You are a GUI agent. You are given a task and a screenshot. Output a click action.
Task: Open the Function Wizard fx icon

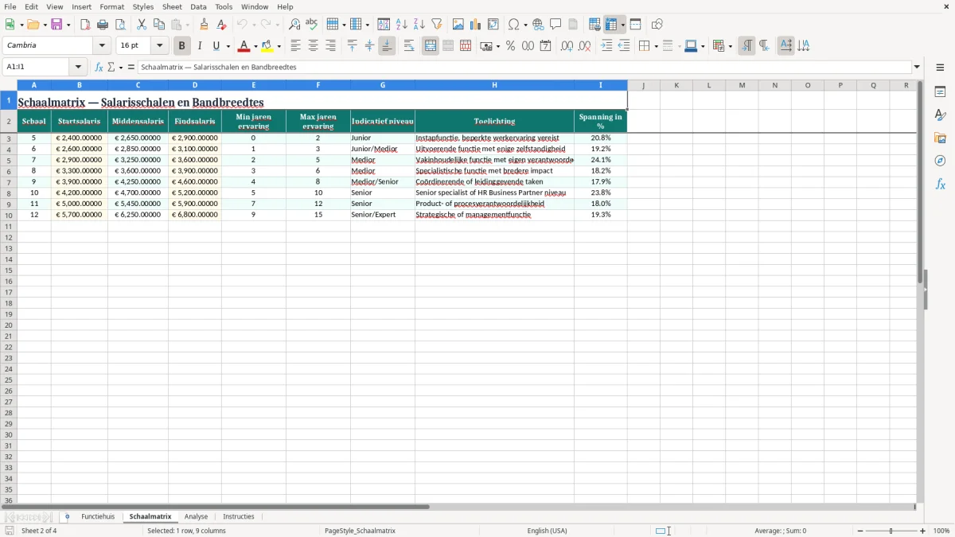pyautogui.click(x=99, y=67)
